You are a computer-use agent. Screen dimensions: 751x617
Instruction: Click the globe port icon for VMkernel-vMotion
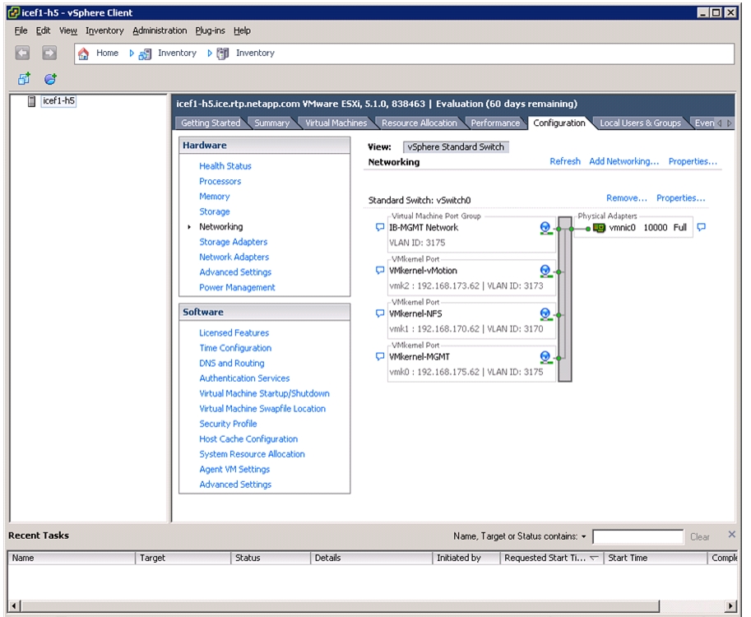(x=545, y=271)
